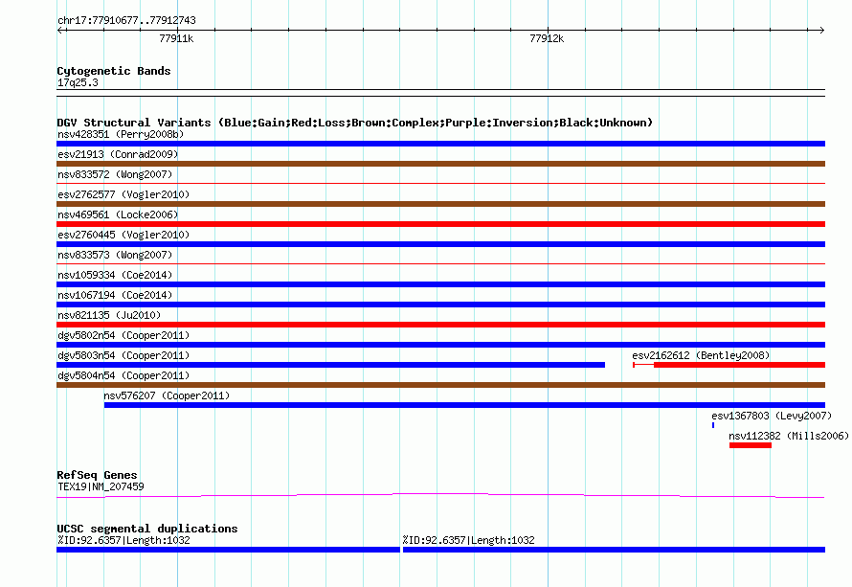Select the blue nsv428351 gain bar
Viewport: 852px width, 587px height.
click(440, 144)
